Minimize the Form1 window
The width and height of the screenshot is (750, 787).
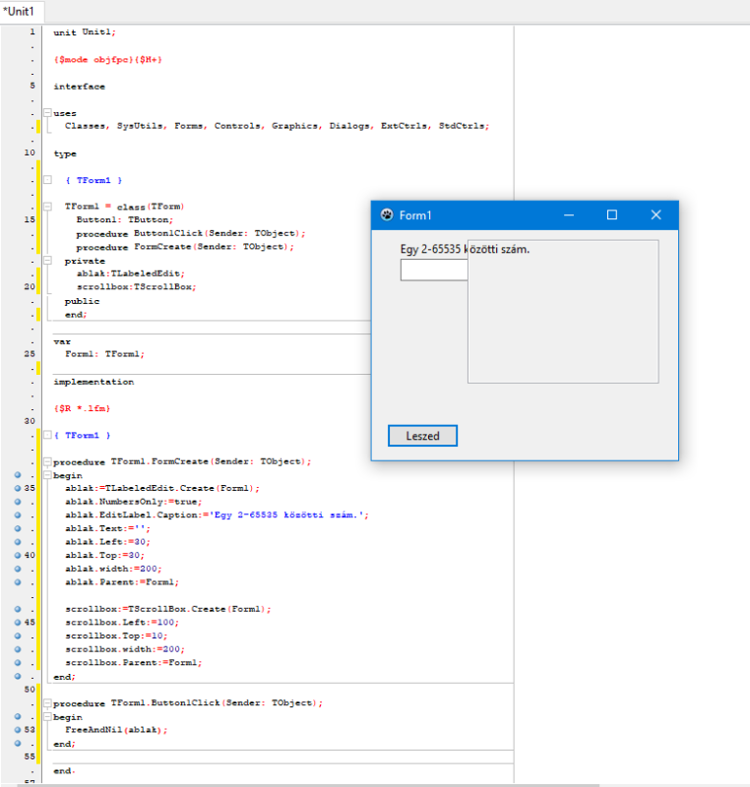[568, 214]
